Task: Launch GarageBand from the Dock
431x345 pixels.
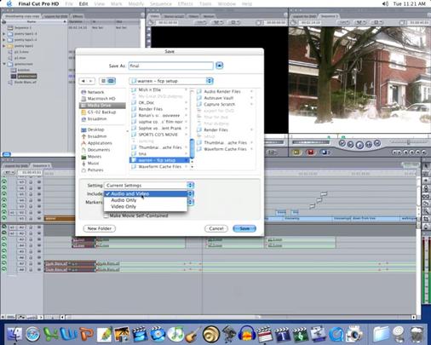Action: pyautogui.click(x=193, y=334)
